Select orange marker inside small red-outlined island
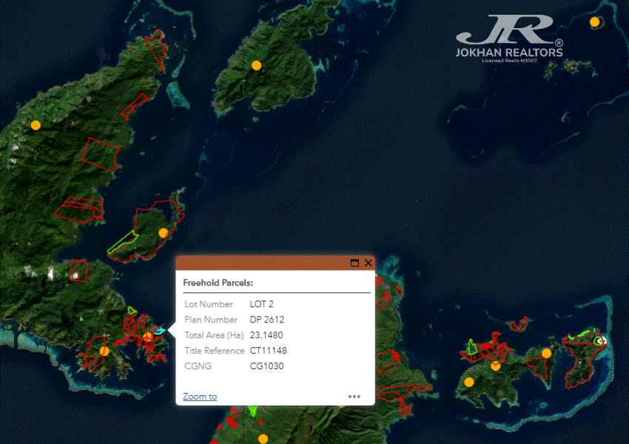The height and width of the screenshot is (444, 629). click(163, 233)
